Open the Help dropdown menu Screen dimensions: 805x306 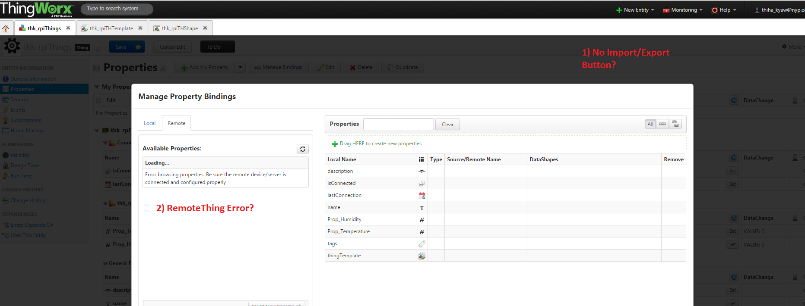point(724,10)
